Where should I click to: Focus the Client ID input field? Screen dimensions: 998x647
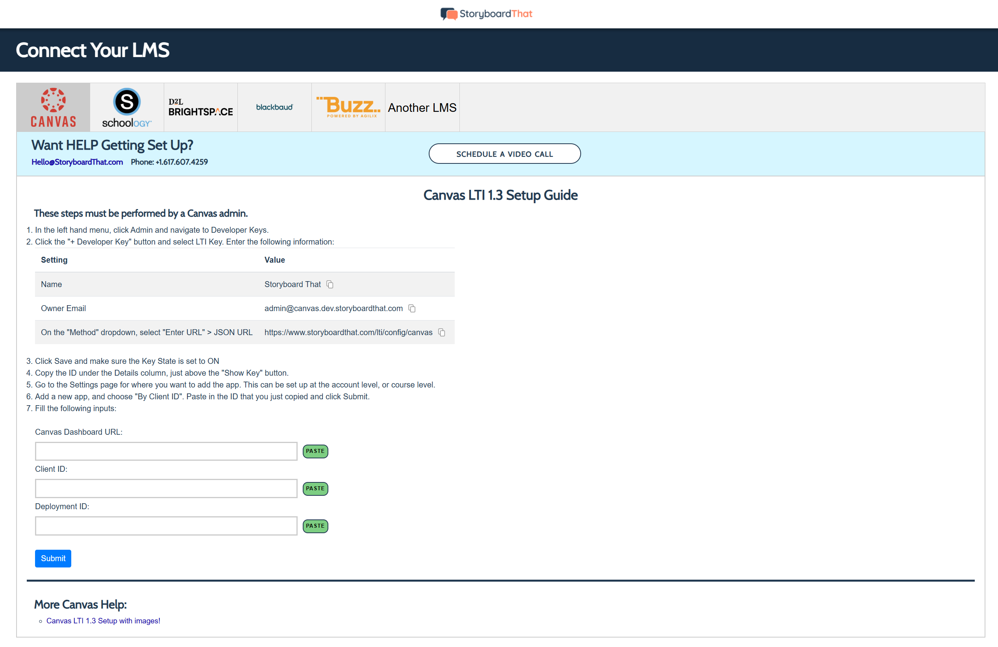pyautogui.click(x=166, y=489)
